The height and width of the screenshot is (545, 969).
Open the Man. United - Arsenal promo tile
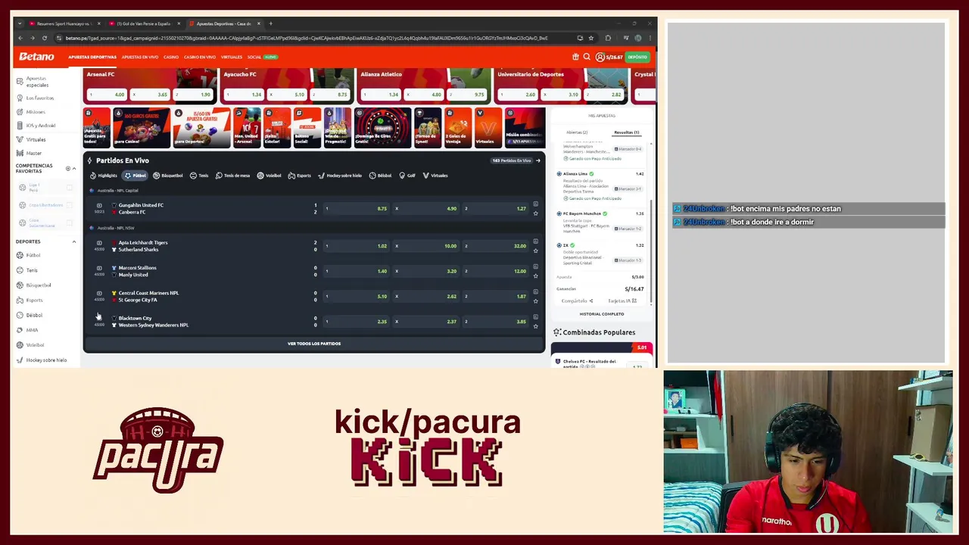[247, 128]
